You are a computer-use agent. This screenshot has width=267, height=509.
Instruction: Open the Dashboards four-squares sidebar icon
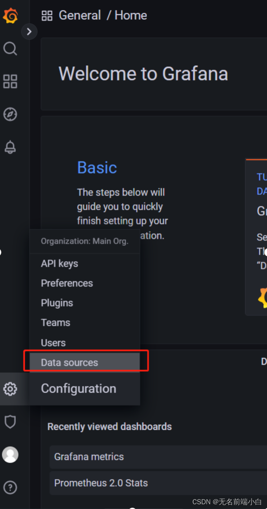(x=10, y=81)
